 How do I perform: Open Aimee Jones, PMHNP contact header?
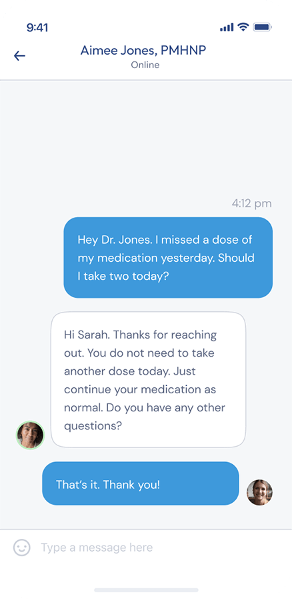coord(143,51)
